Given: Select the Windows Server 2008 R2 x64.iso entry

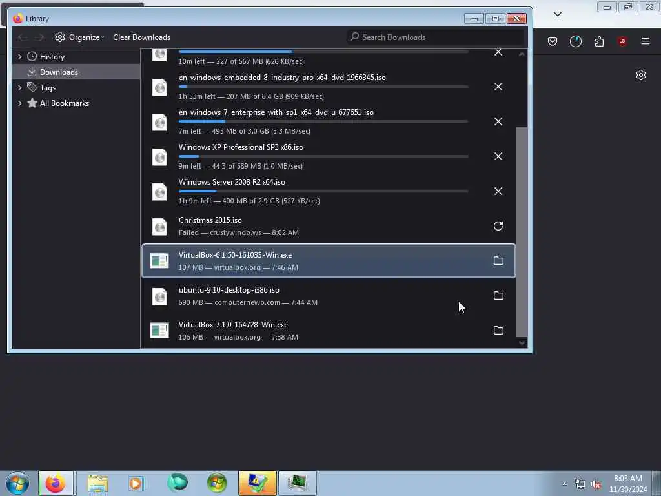Looking at the screenshot, I should tap(329, 191).
